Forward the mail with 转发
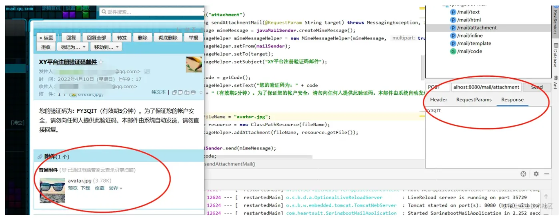This screenshot has height=219, width=560. 122,38
